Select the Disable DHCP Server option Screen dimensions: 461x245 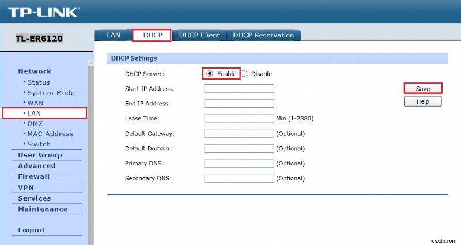(244, 74)
